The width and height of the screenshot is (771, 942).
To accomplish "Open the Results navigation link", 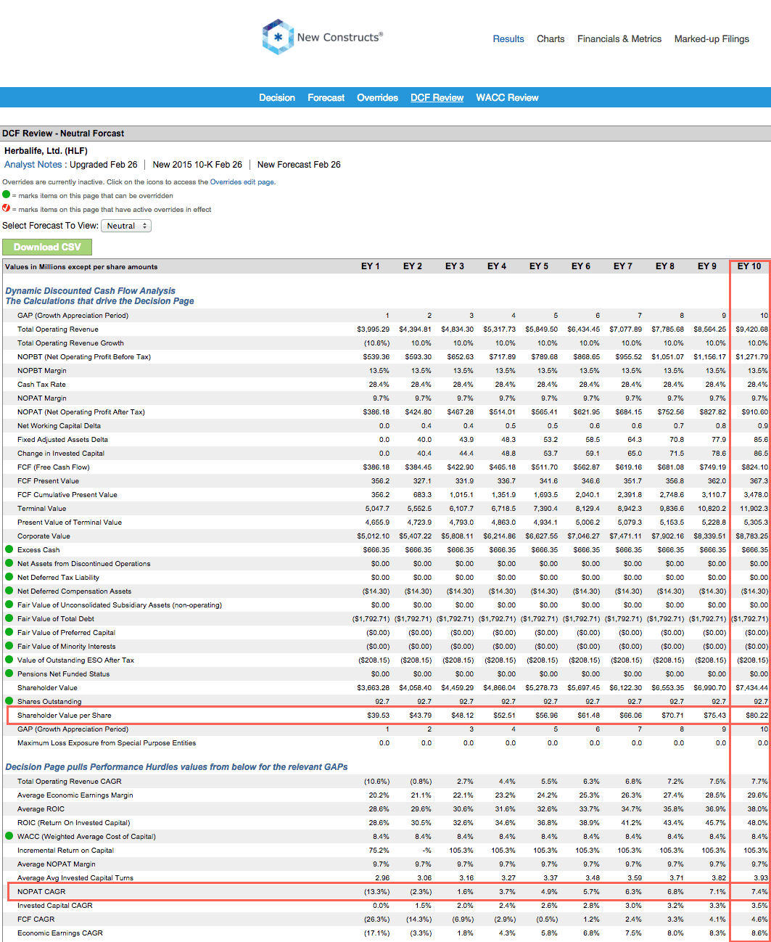I will point(508,39).
